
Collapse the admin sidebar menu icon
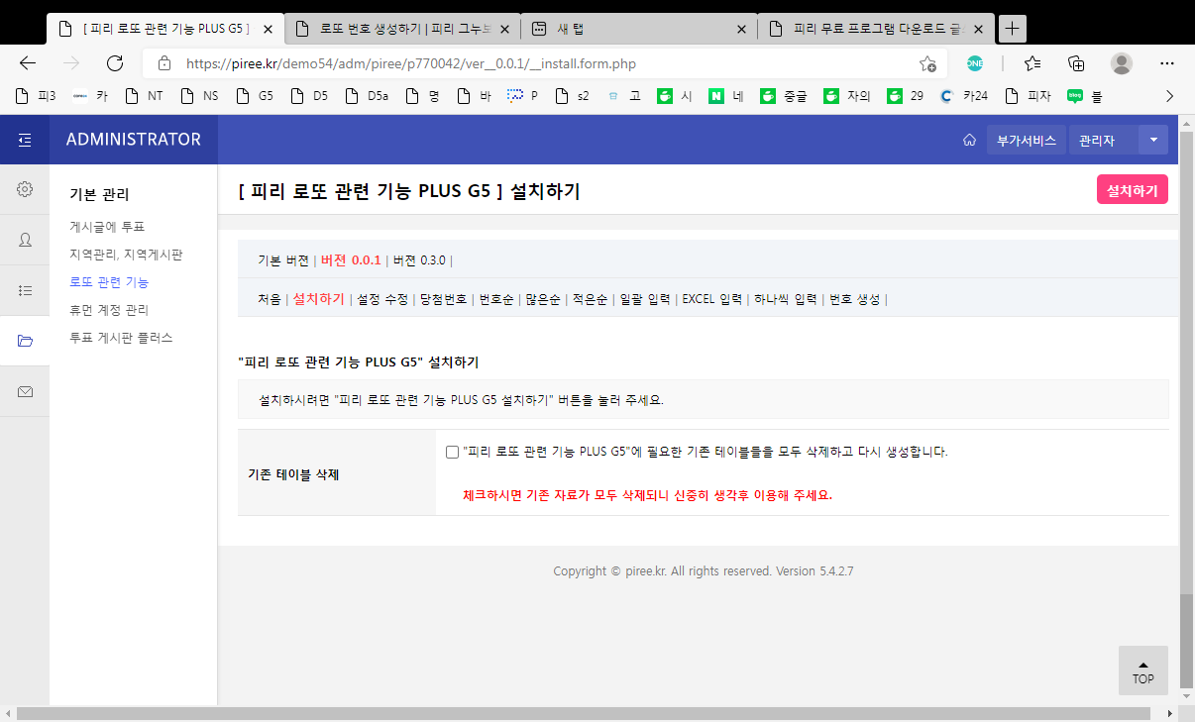25,140
